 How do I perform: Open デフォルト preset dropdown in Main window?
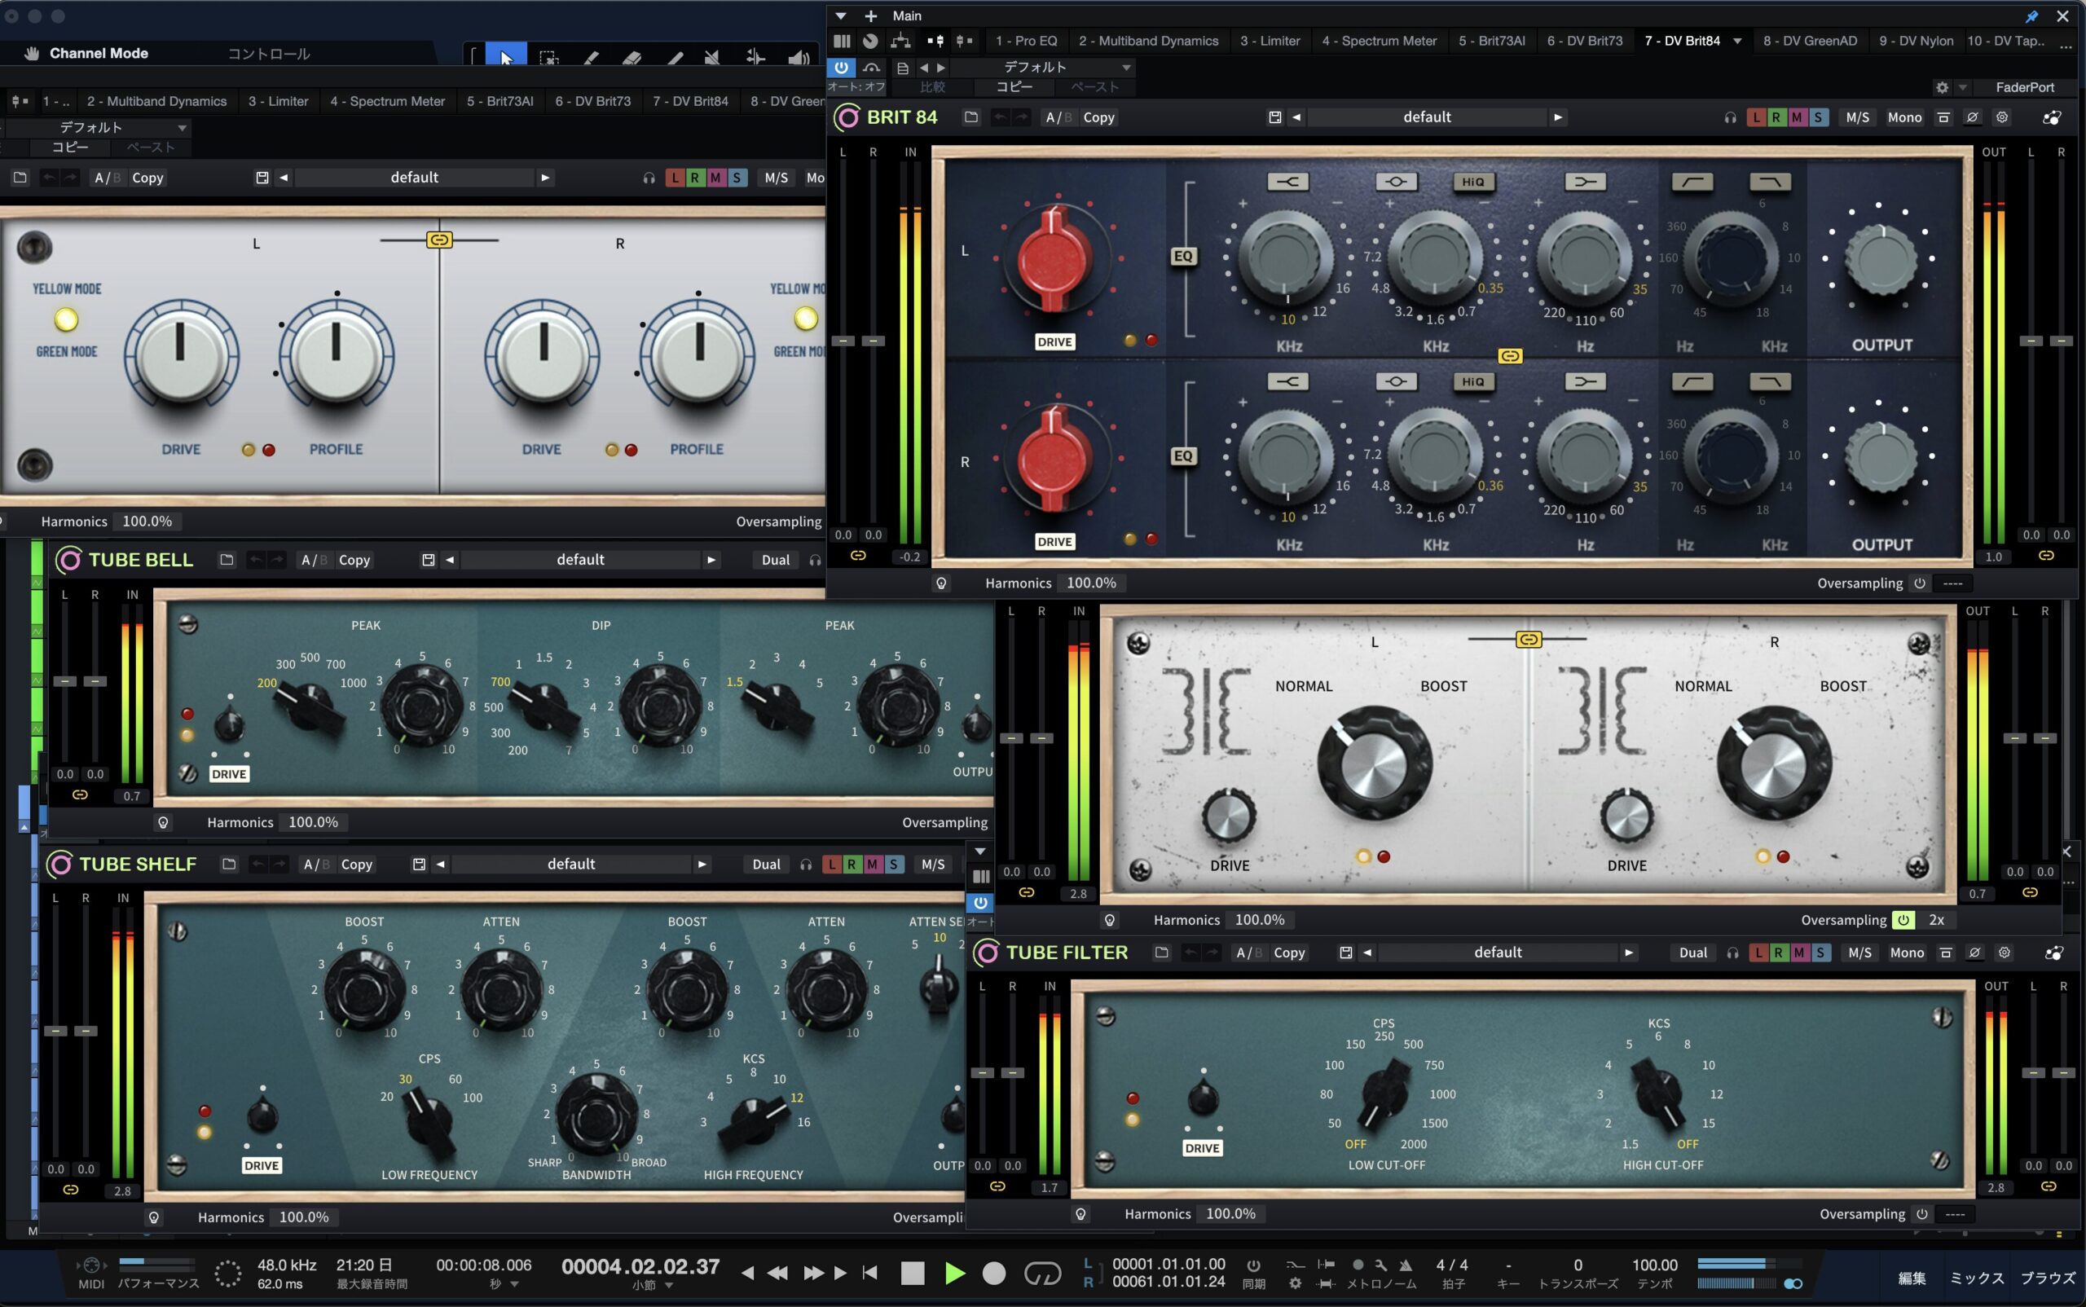pyautogui.click(x=1045, y=67)
